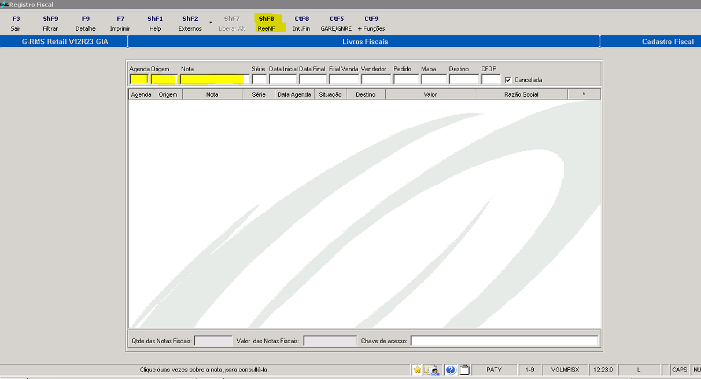Open CtF5 GARE/GNRE from the toolbar
This screenshot has width=701, height=379.
[x=336, y=23]
